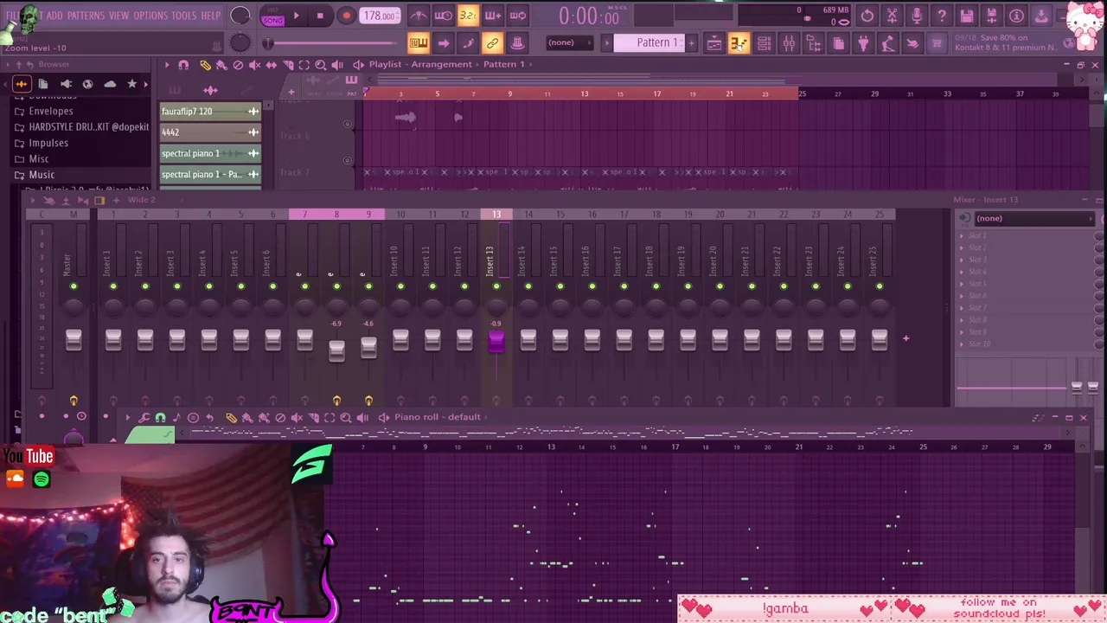Select the slice tool in Playlist toolbar
Screen dimensions: 1107x623
pyautogui.click(x=287, y=65)
